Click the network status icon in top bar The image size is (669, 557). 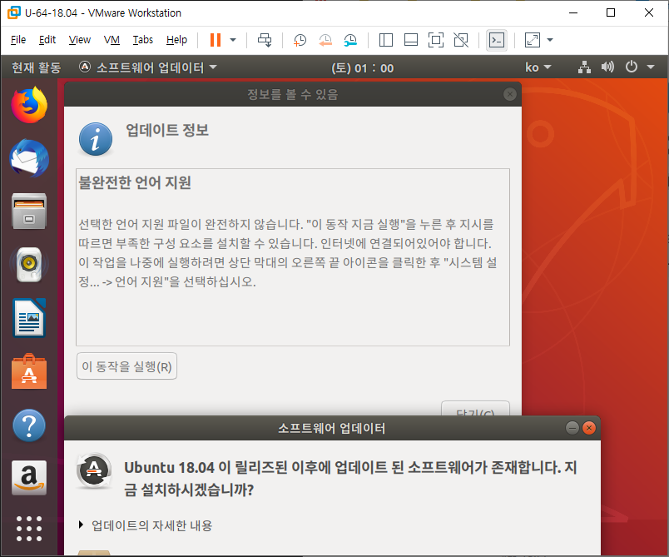[x=584, y=67]
